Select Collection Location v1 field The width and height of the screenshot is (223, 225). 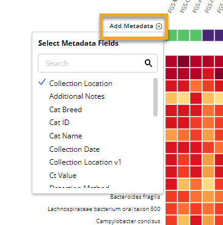[85, 162]
